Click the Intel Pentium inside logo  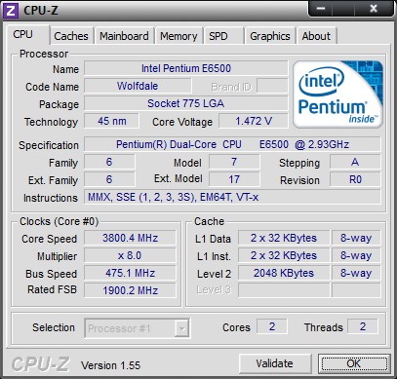coord(337,95)
